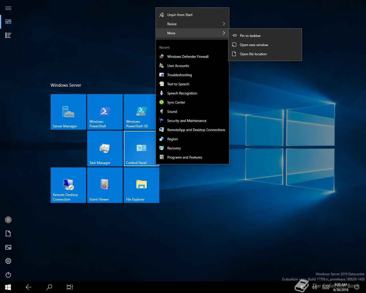Open the Windows PowerShell ISE tile

tap(140, 112)
